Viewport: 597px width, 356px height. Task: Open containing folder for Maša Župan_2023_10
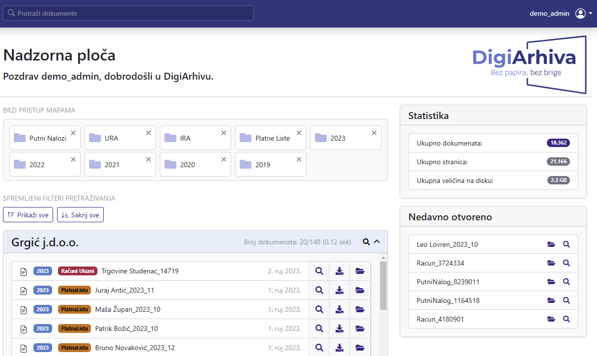tap(360, 309)
